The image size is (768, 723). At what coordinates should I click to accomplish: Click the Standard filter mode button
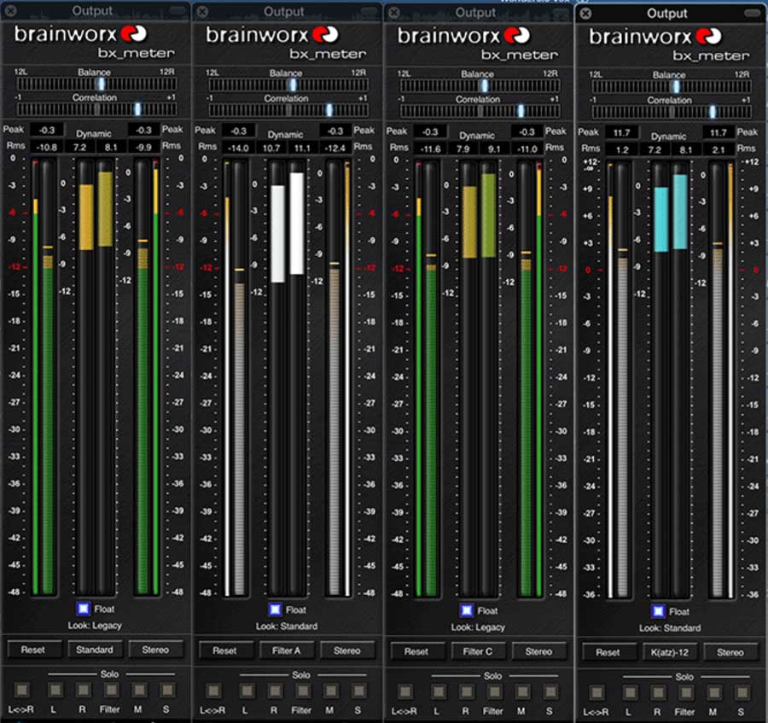tap(95, 650)
